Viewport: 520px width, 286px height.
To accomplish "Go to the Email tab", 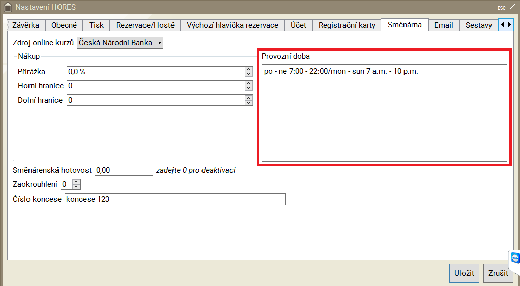I will click(443, 25).
